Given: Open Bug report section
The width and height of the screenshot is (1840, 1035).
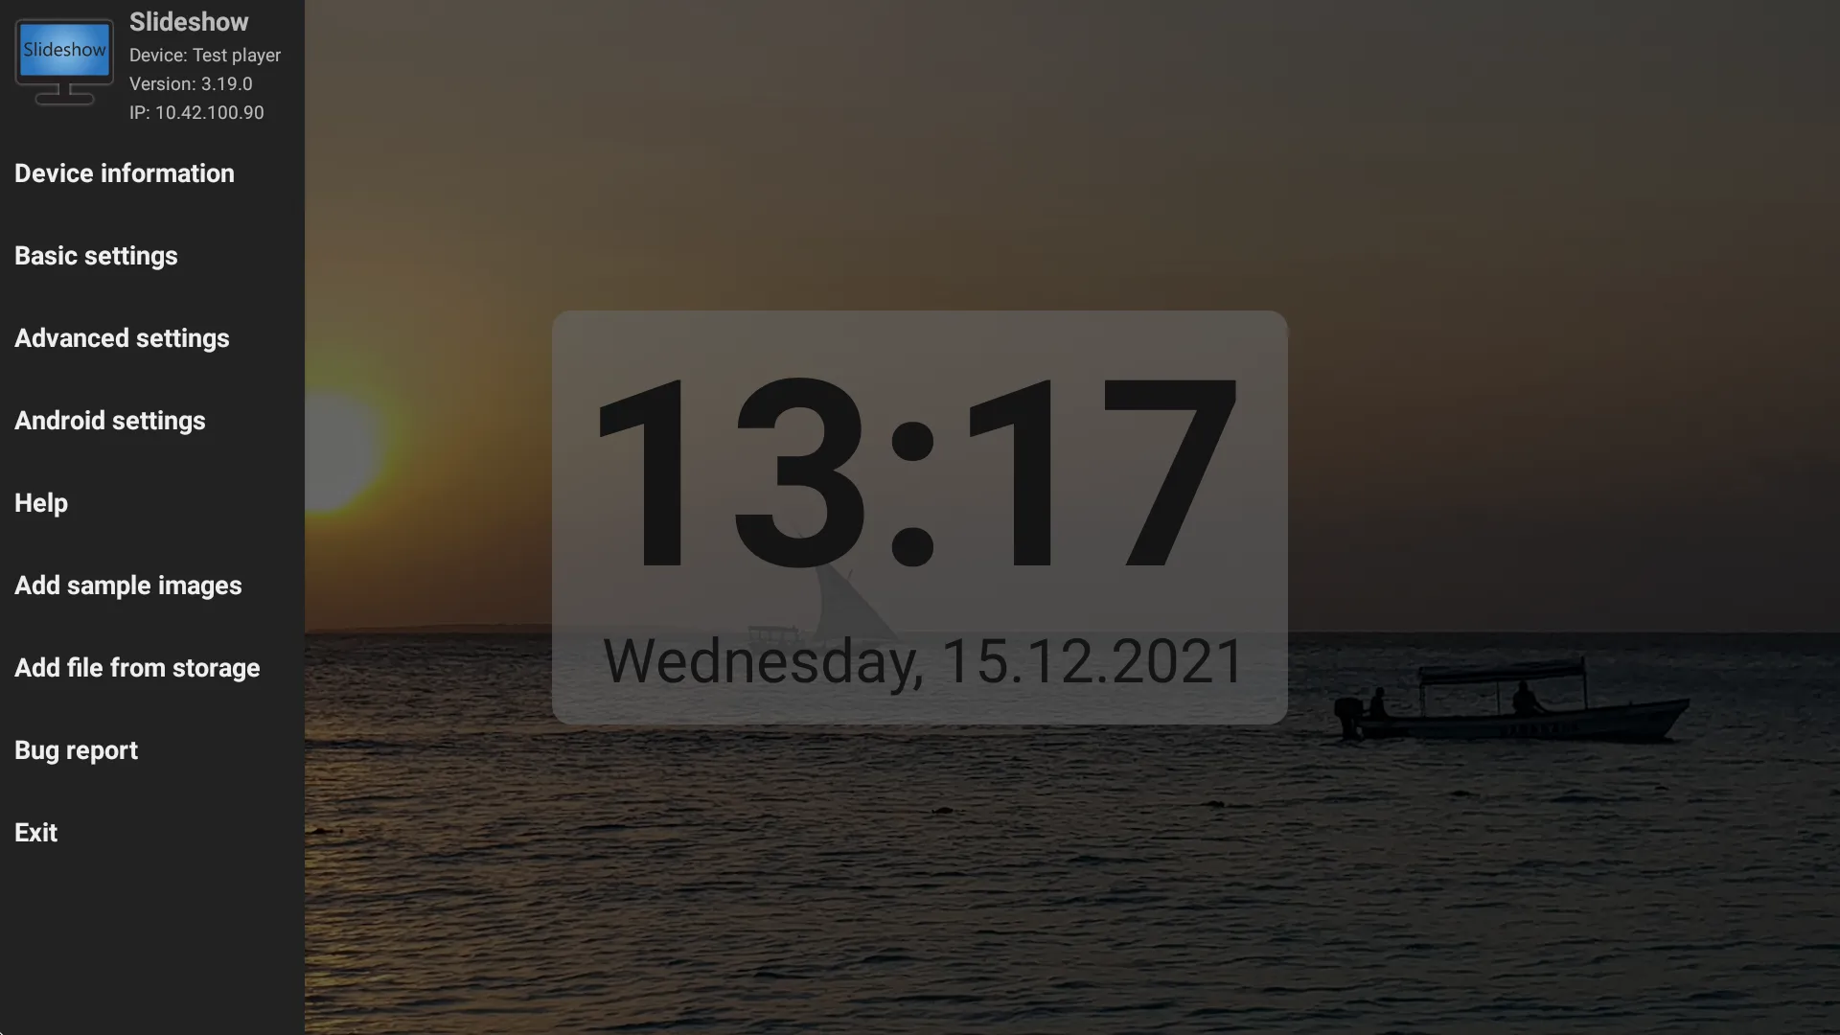Looking at the screenshot, I should coord(76,749).
